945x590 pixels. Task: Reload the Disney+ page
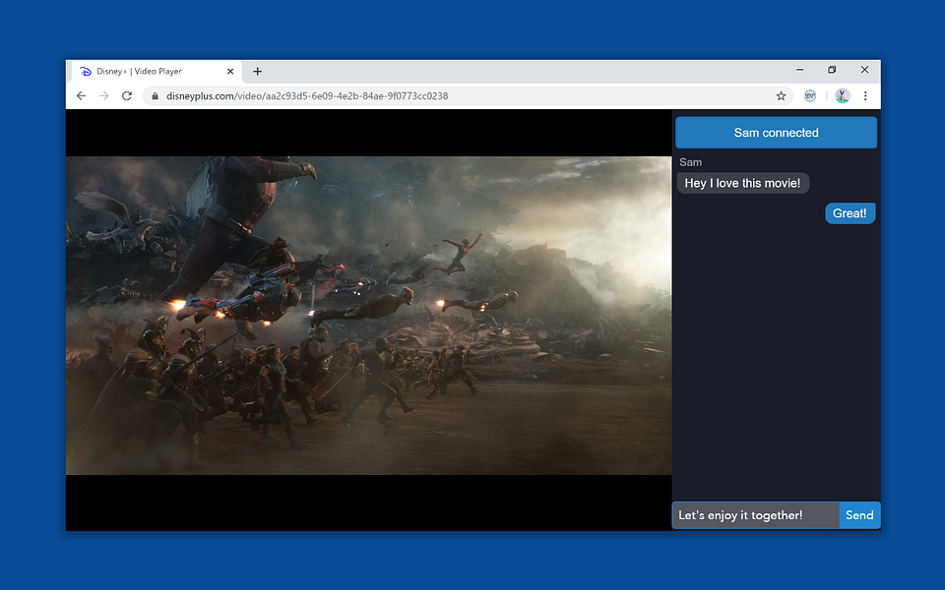[x=127, y=96]
